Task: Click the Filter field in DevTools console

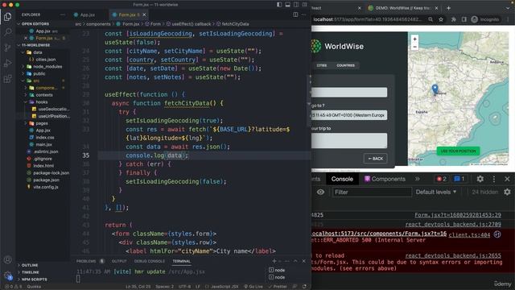Action: click(x=372, y=192)
